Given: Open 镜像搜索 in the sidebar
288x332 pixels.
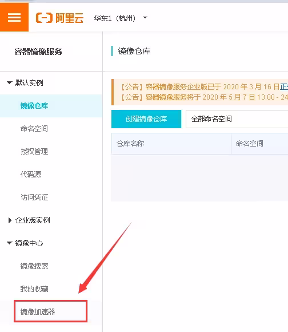Looking at the screenshot, I should (x=34, y=266).
